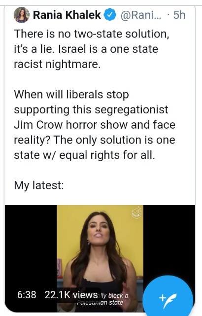Open the tweet via "5h" timestamp

click(179, 15)
